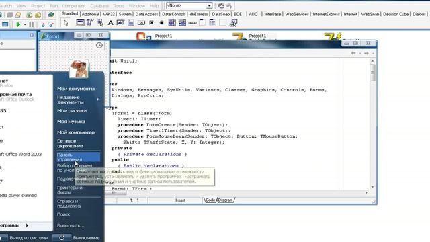This screenshot has height=242, width=430.
Task: Open the Run menu
Action: [54, 6]
